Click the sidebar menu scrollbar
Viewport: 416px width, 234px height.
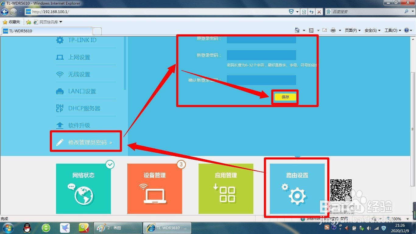click(x=125, y=63)
